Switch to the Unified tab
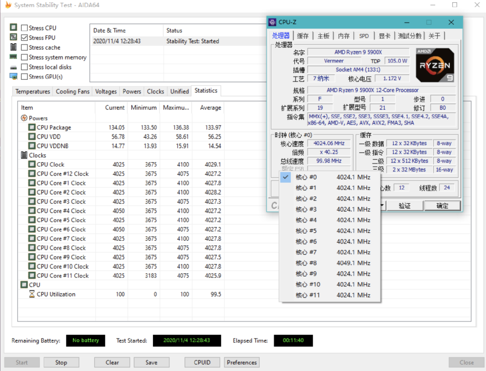The image size is (486, 371). click(180, 91)
